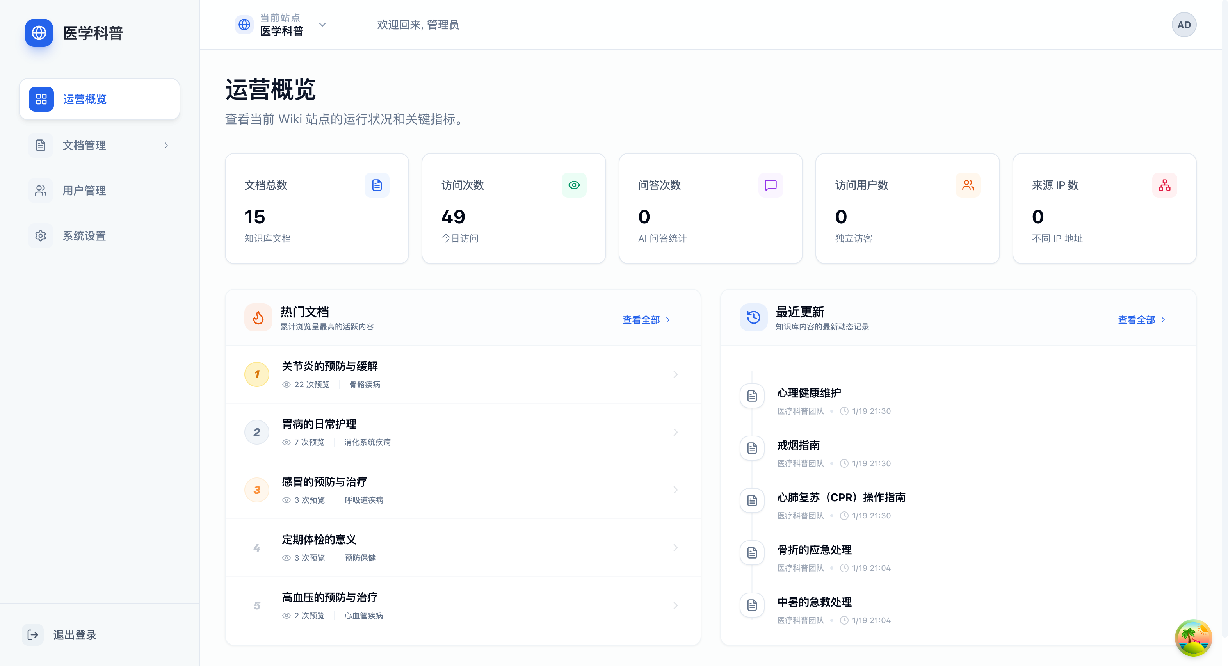Click the people icon on 访问用户数 card
The image size is (1228, 666).
968,185
